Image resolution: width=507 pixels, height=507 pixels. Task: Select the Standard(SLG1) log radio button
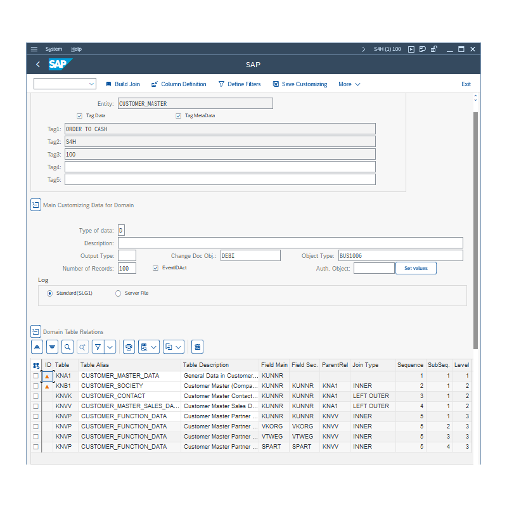(x=49, y=293)
